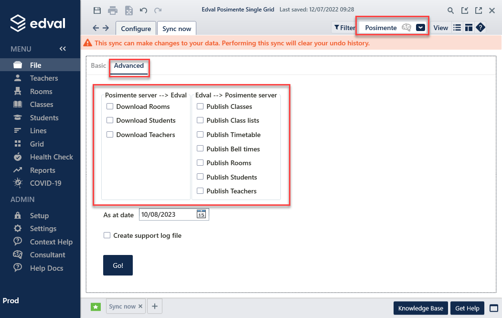Open Grid in the sidebar
502x318 pixels.
pyautogui.click(x=40, y=144)
